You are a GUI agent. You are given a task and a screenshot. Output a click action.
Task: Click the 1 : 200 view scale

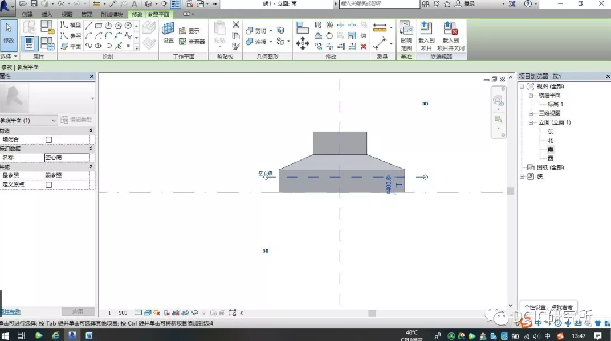[x=117, y=313]
